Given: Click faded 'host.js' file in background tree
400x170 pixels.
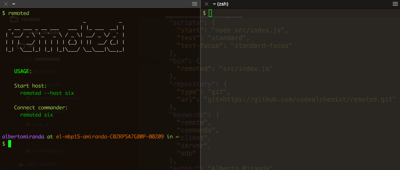Looking at the screenshot, I should tap(41, 124).
